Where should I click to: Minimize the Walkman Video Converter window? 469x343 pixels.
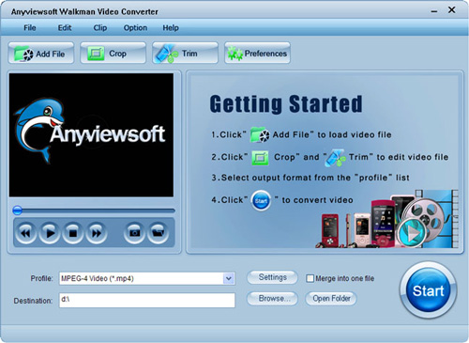434,11
